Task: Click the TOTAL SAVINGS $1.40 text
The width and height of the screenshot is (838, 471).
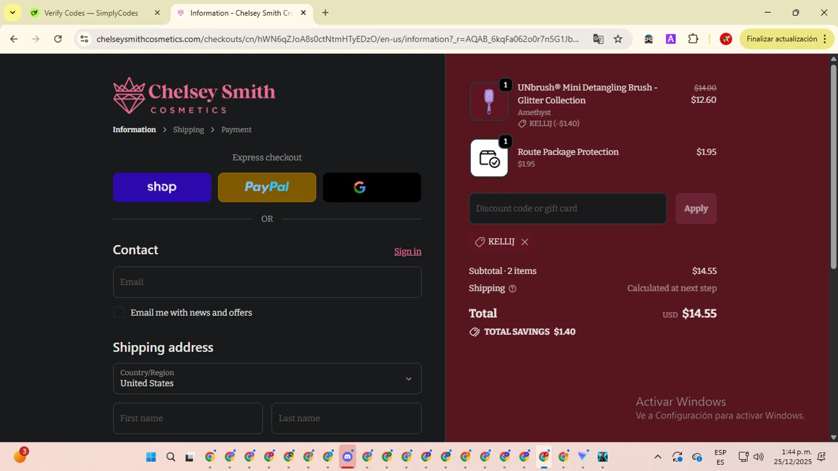Action: [x=530, y=332]
